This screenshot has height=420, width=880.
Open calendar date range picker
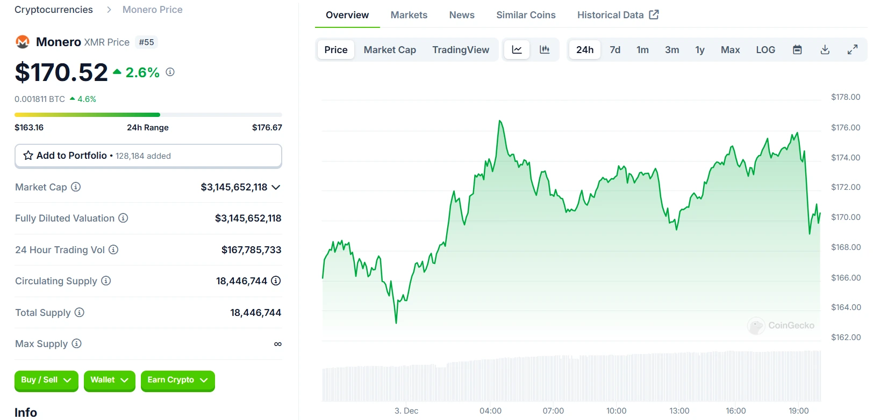(x=797, y=50)
